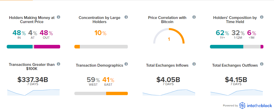Click the Total Exchanges Outflows sparkline chart
This screenshot has height=111, width=274.
(237, 93)
